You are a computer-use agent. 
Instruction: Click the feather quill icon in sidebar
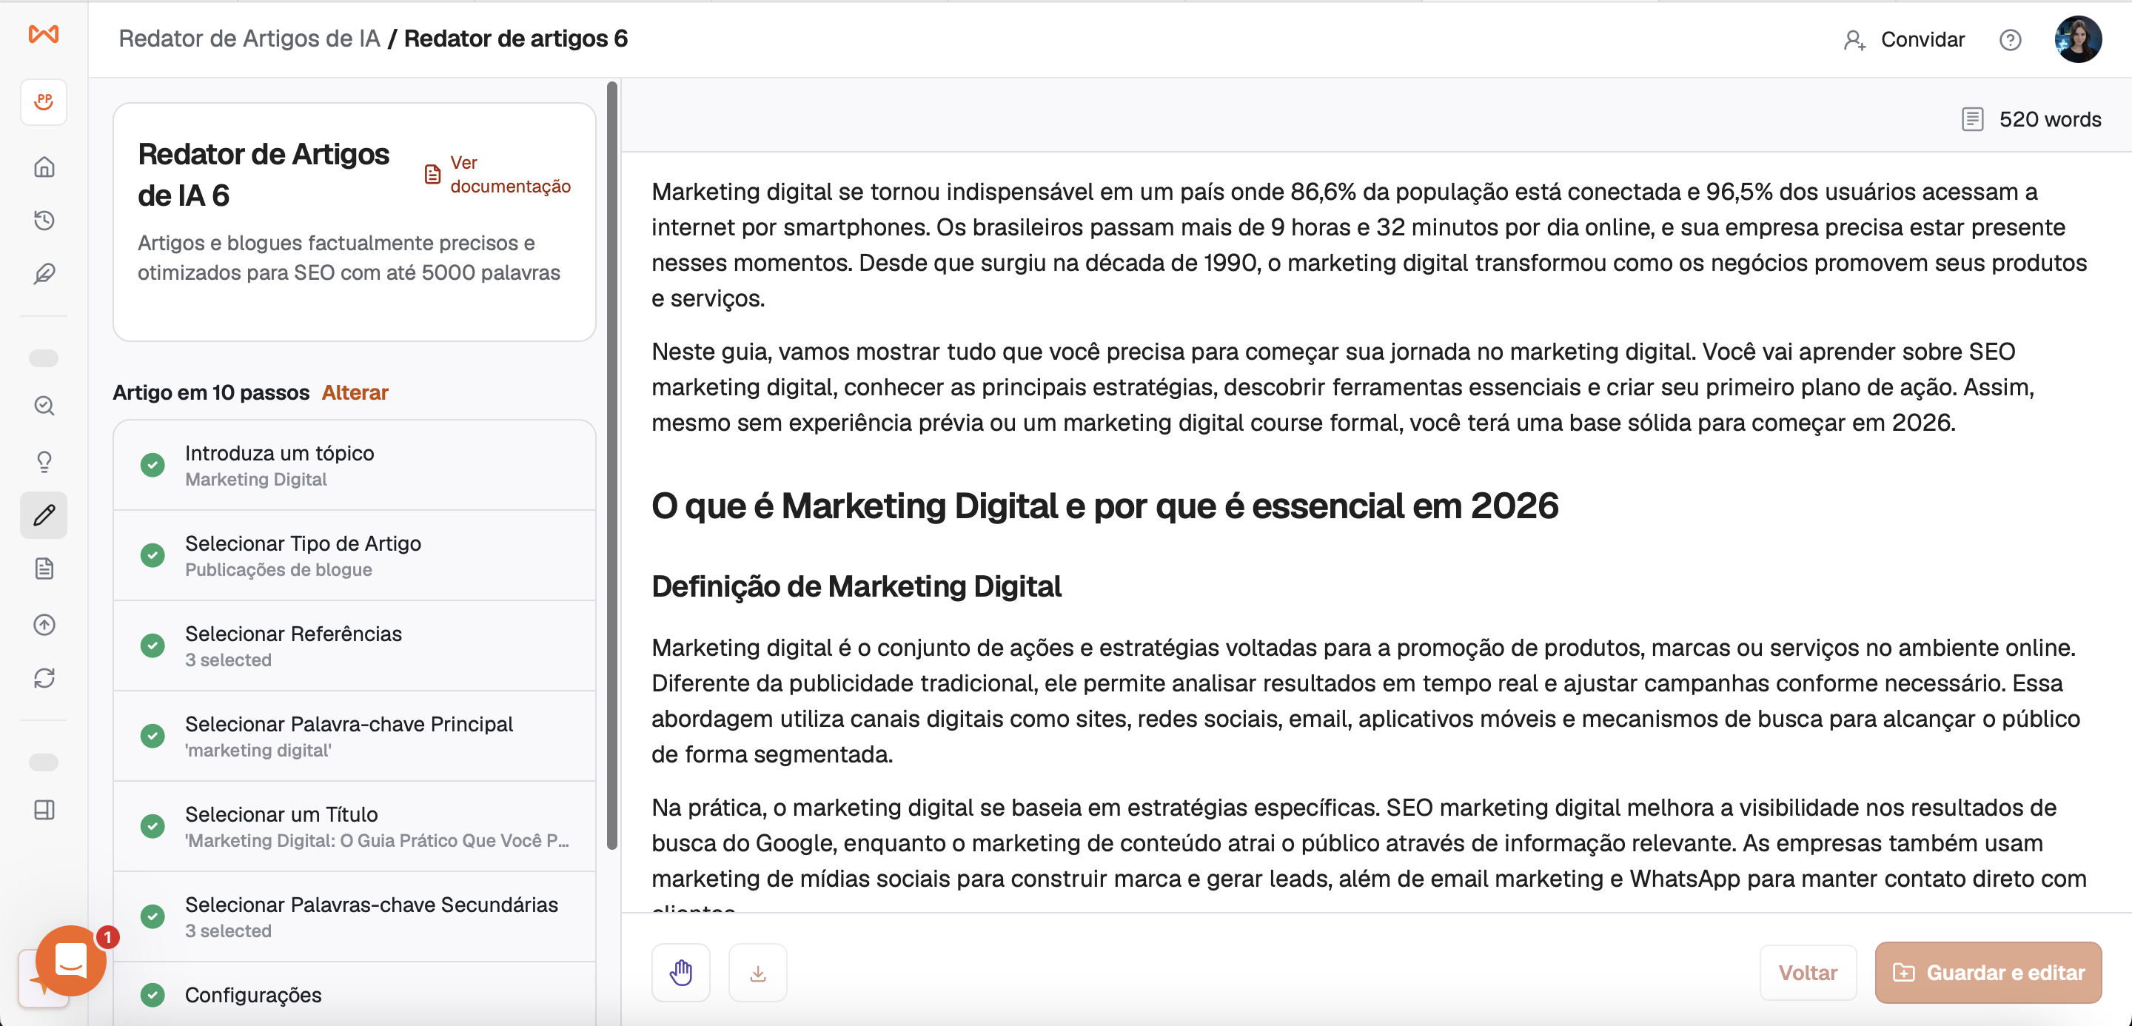[44, 274]
